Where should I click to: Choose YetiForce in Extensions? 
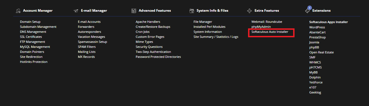(x=316, y=82)
